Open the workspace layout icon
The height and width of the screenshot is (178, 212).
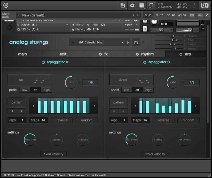tap(142, 5)
